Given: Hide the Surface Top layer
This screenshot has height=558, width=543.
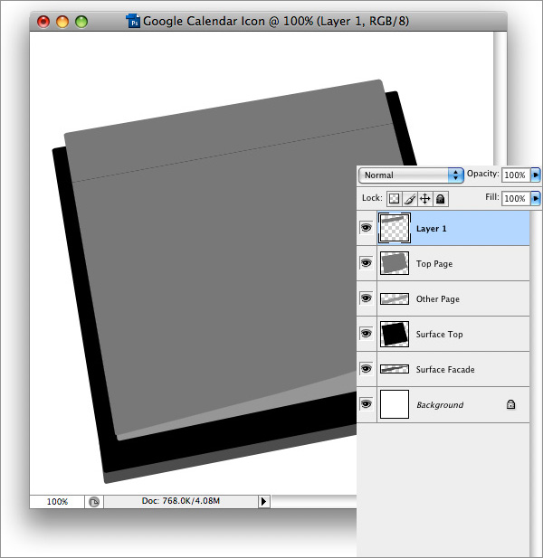Looking at the screenshot, I should point(366,334).
